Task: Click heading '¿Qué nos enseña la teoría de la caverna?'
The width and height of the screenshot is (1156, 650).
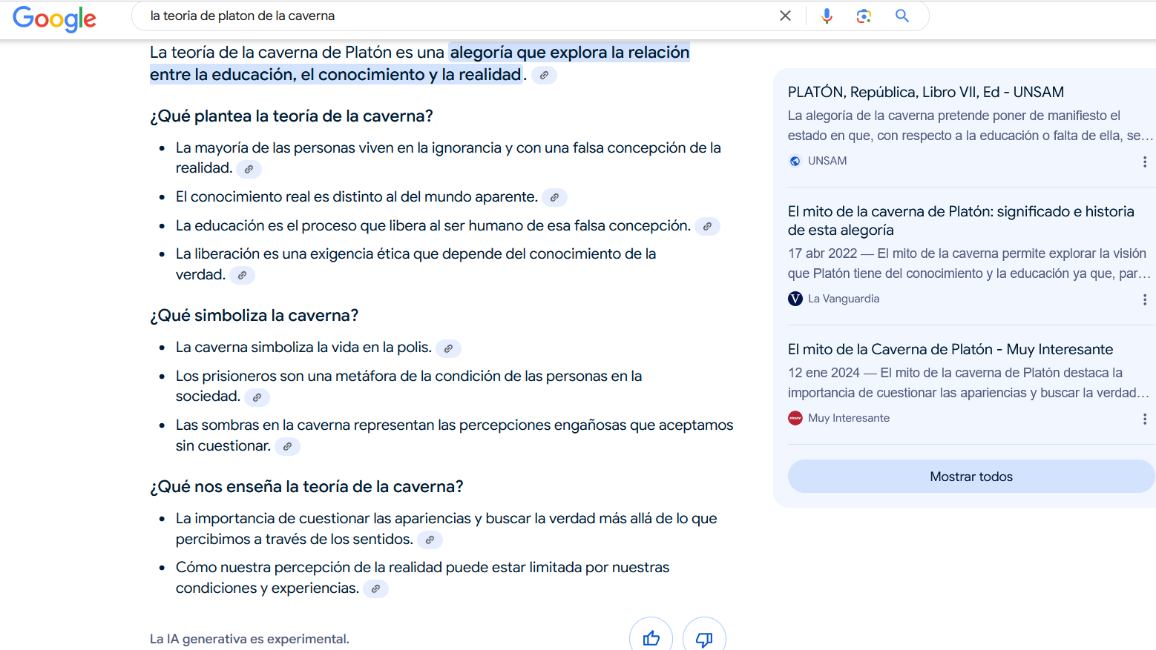Action: tap(306, 487)
